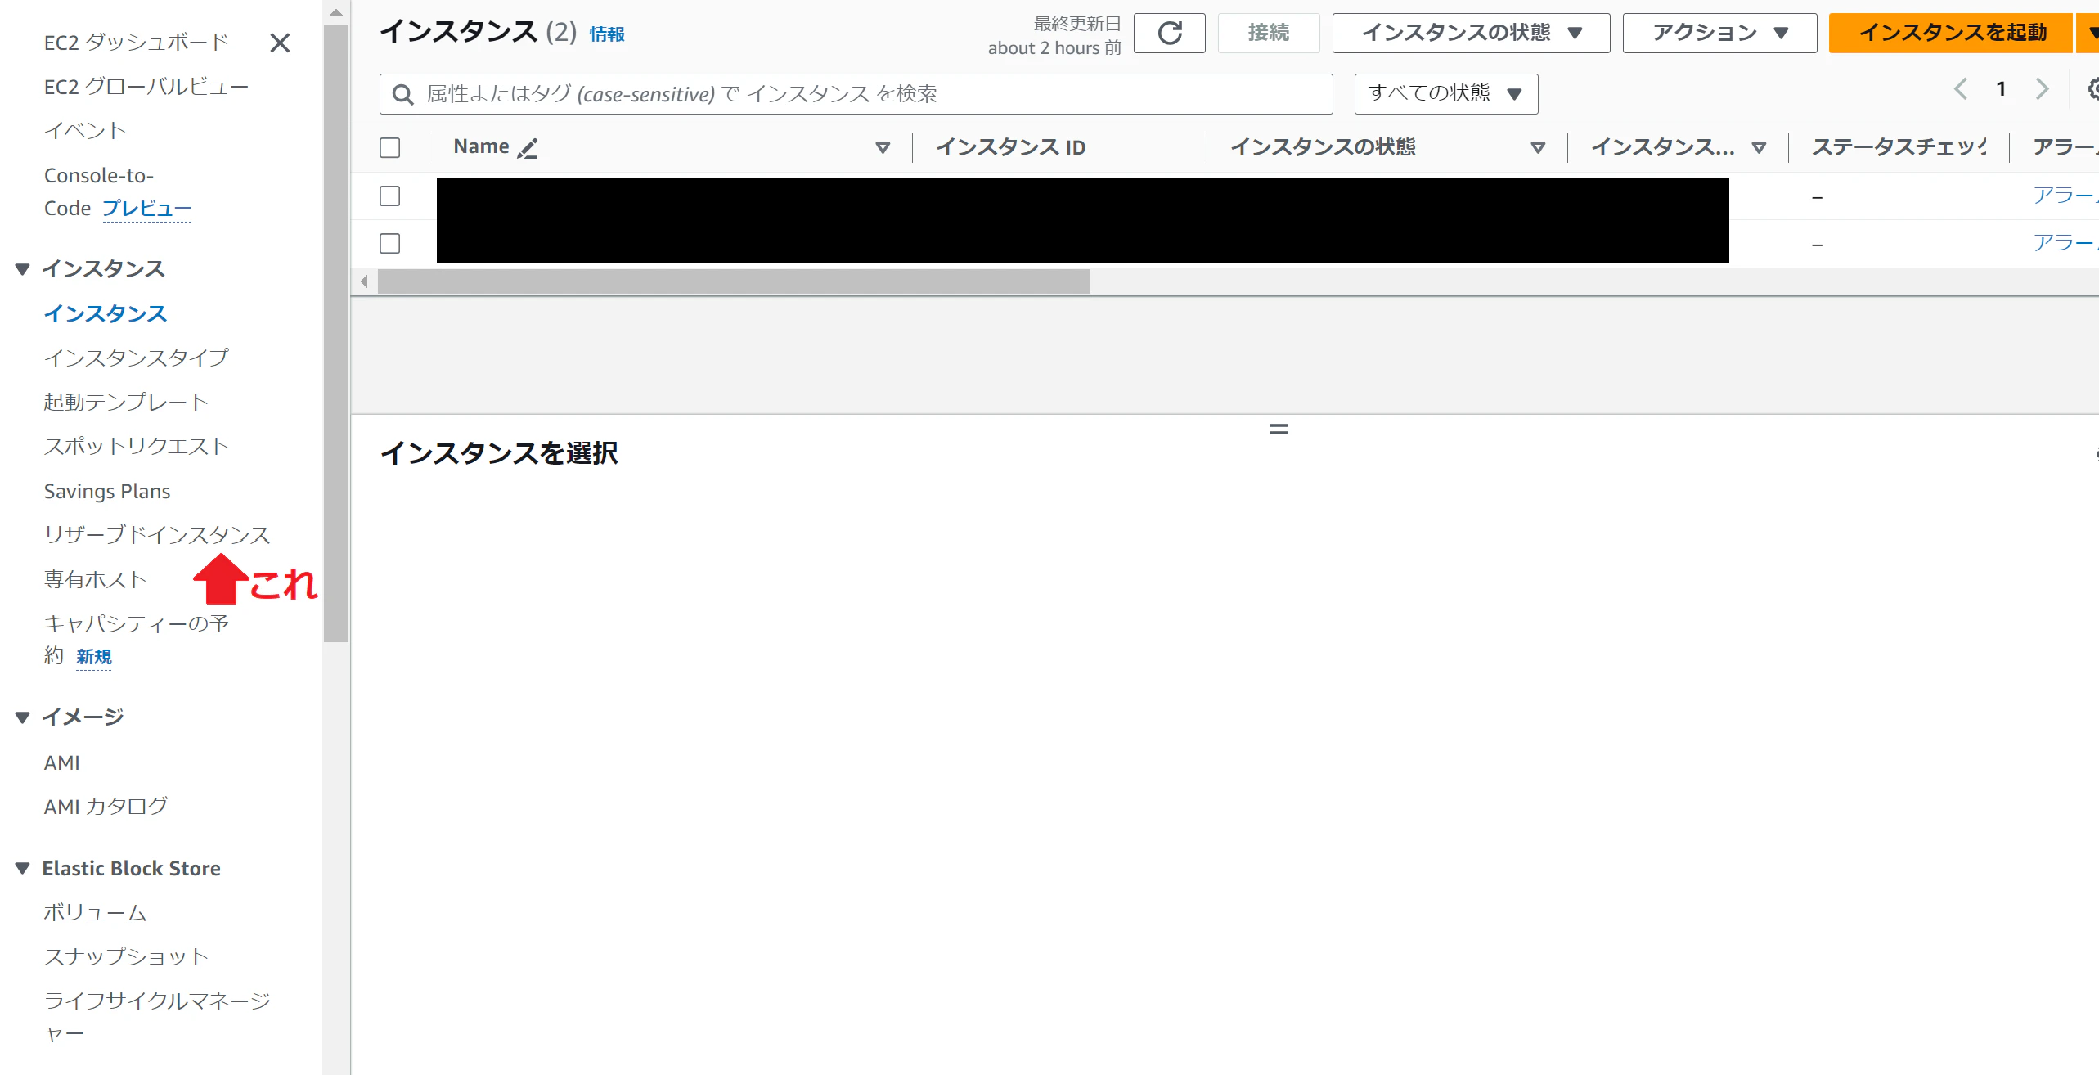Open the インスタンスの状態 dropdown
The image size is (2099, 1075).
1470,33
